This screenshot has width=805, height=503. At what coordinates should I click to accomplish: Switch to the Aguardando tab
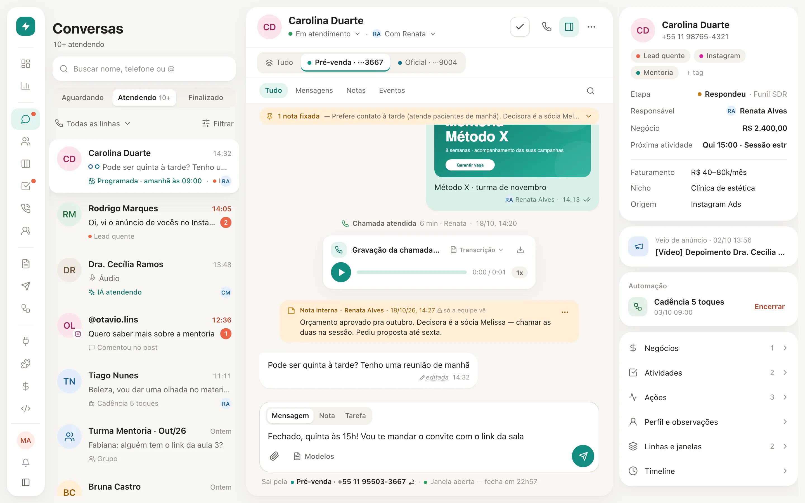coord(82,98)
